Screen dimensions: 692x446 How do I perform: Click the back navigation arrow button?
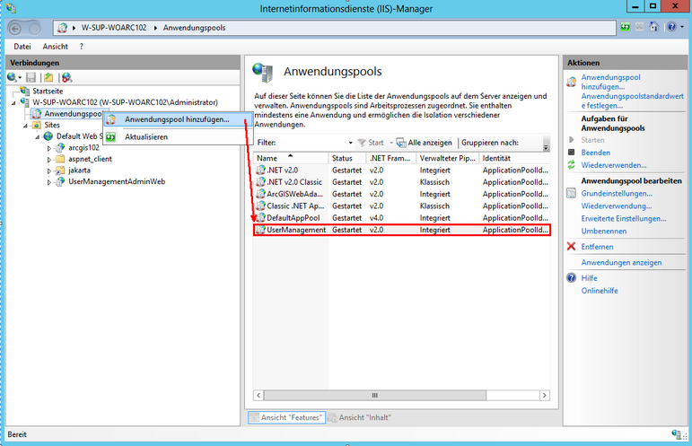pyautogui.click(x=15, y=29)
